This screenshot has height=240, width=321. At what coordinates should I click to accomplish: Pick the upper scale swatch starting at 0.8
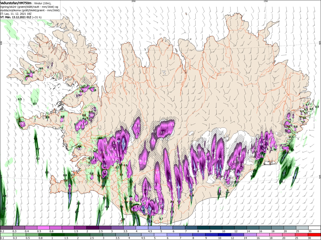[55, 227]
